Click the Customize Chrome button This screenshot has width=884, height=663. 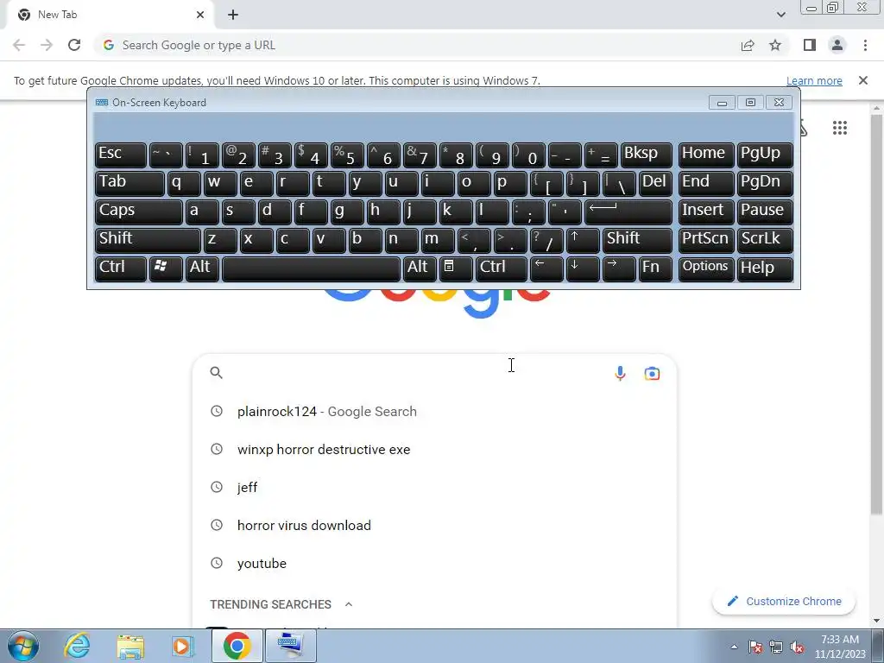point(784,601)
